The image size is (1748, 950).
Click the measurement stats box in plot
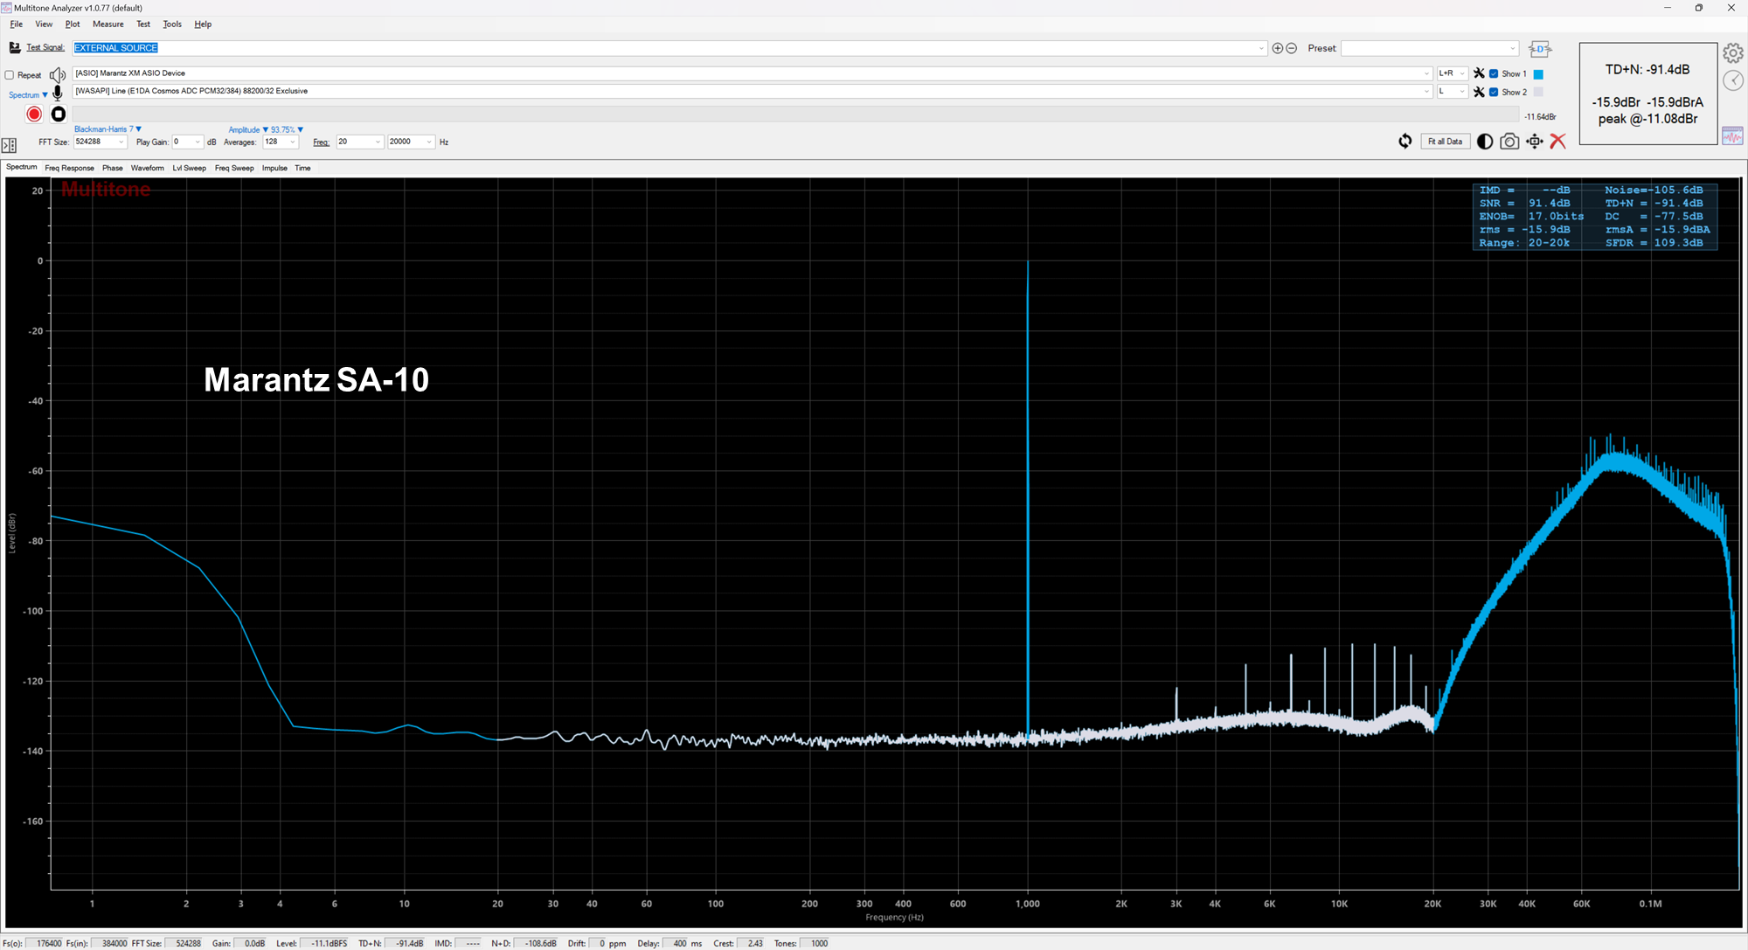point(1595,217)
